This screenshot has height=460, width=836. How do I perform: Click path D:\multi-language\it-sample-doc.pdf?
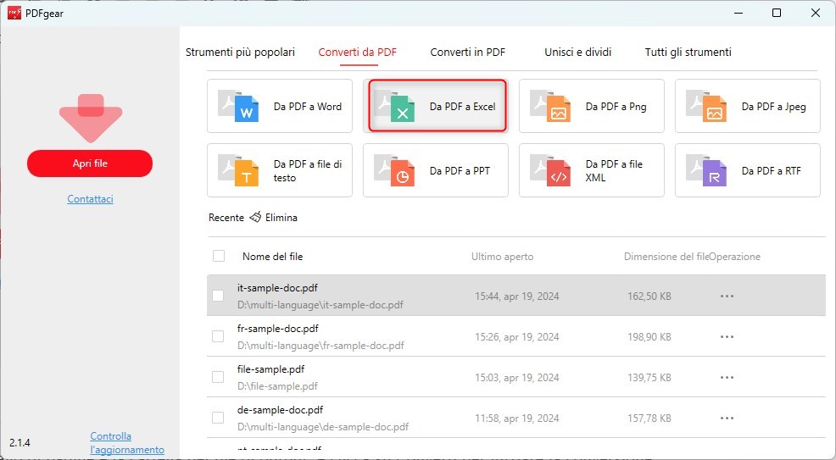[320, 305]
